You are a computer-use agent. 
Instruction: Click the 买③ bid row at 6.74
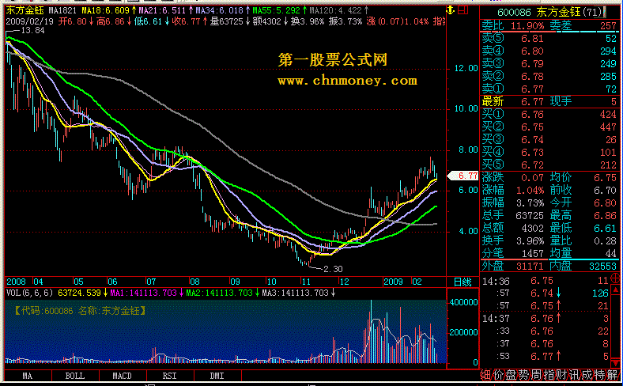[x=549, y=139]
